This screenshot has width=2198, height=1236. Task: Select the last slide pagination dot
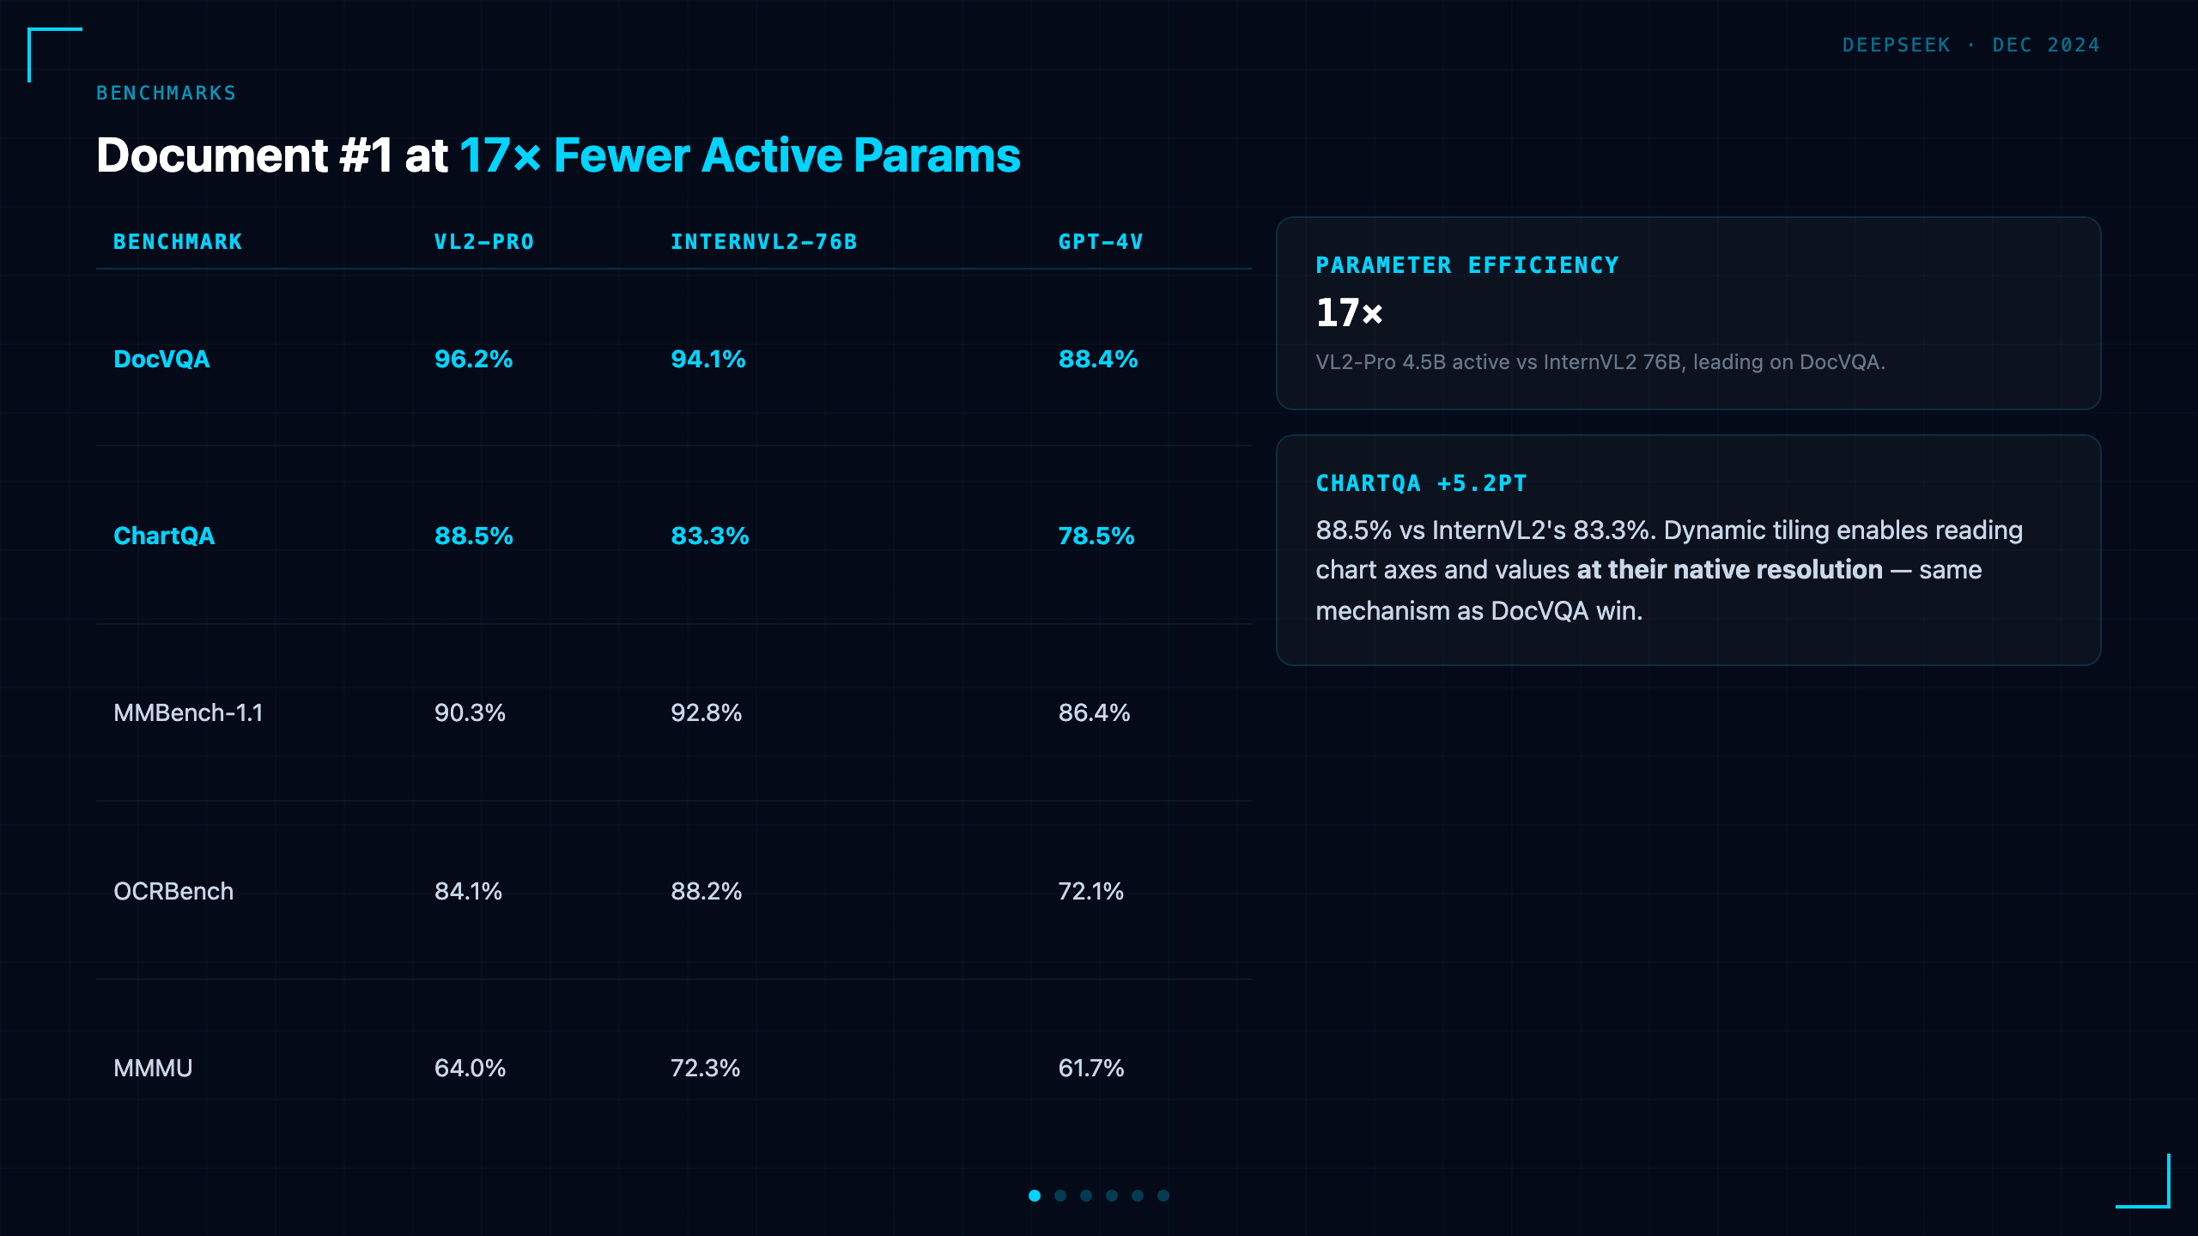(x=1163, y=1196)
